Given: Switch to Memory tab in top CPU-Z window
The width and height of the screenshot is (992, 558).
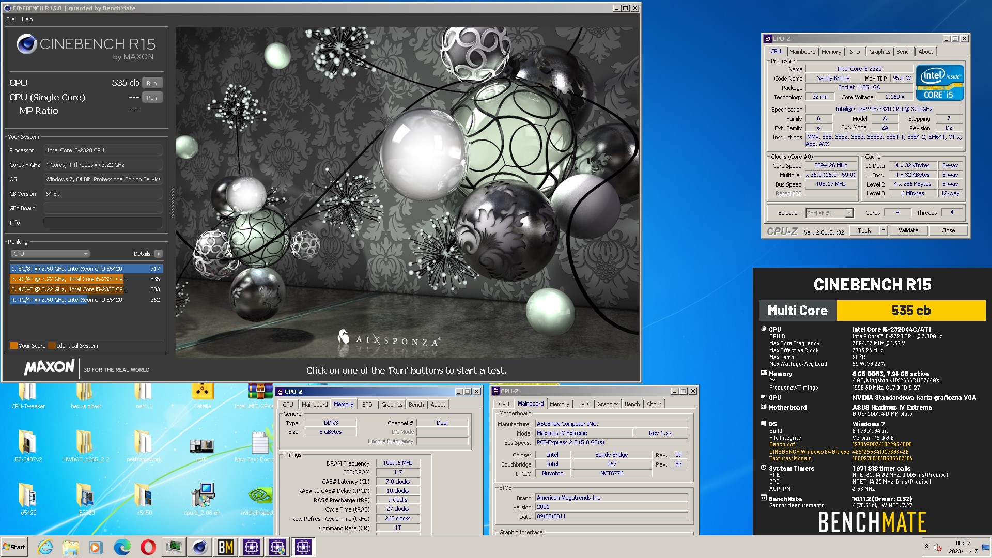Looking at the screenshot, I should [831, 52].
